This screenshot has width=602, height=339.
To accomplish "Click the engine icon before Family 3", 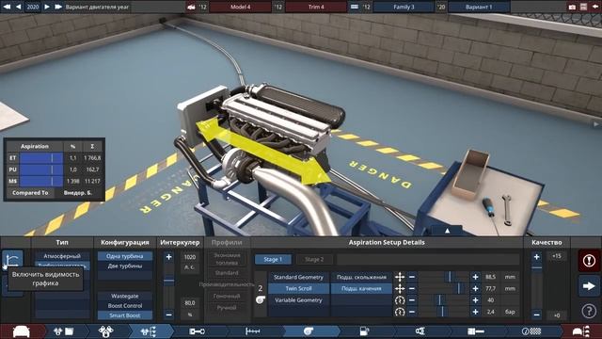I will click(355, 7).
